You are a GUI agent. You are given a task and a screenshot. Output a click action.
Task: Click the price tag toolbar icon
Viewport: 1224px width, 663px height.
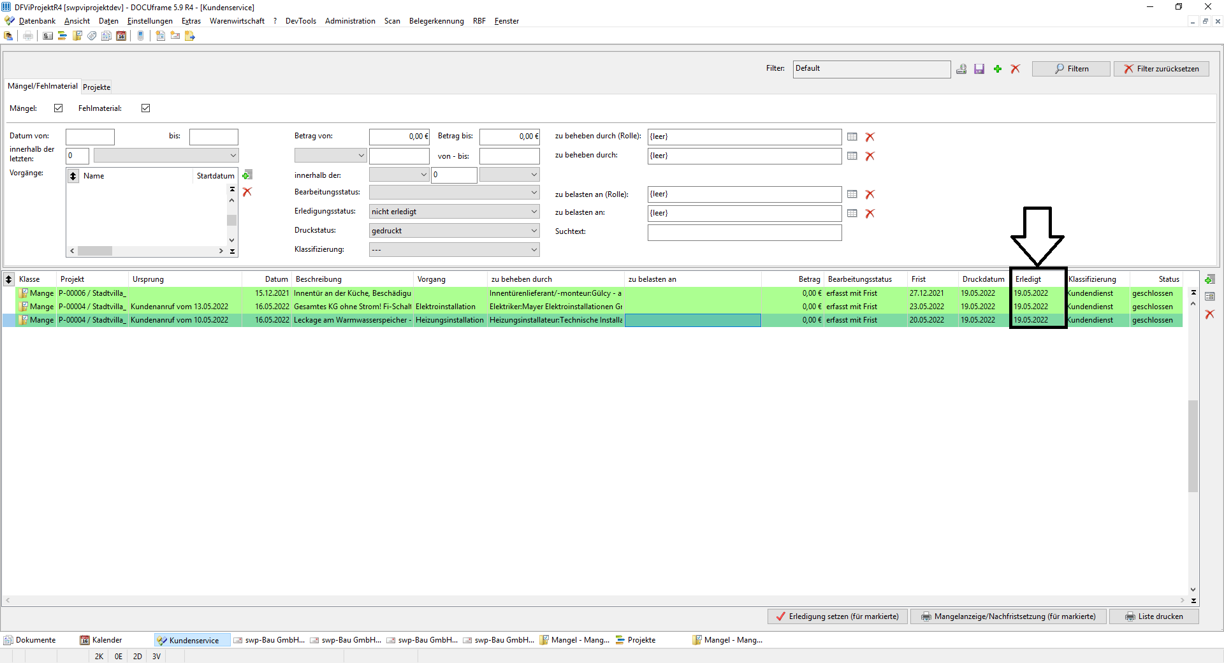(92, 36)
